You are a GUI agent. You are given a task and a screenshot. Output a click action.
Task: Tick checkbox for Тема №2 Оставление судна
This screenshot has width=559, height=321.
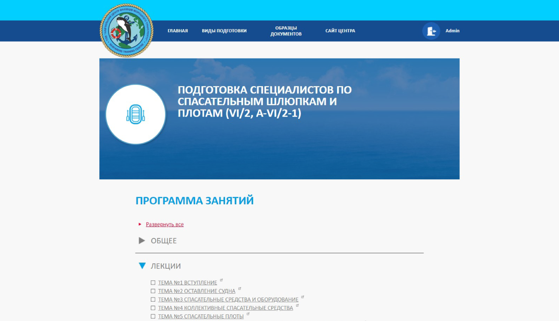coord(153,291)
